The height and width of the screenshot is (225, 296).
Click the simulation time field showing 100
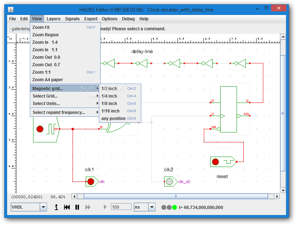[x=121, y=207]
